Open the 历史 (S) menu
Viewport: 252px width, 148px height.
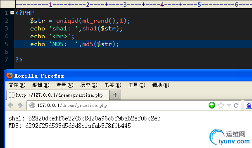89,85
